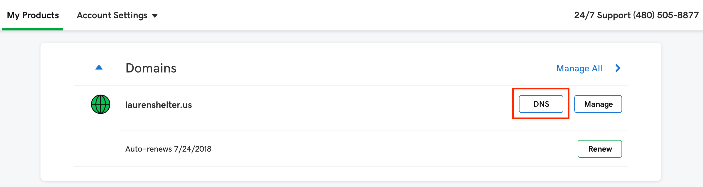Click the word Account in the top navigation
The height and width of the screenshot is (187, 703).
point(94,15)
